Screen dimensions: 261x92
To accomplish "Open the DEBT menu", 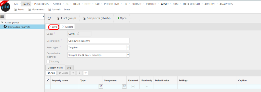I will click(88, 4).
